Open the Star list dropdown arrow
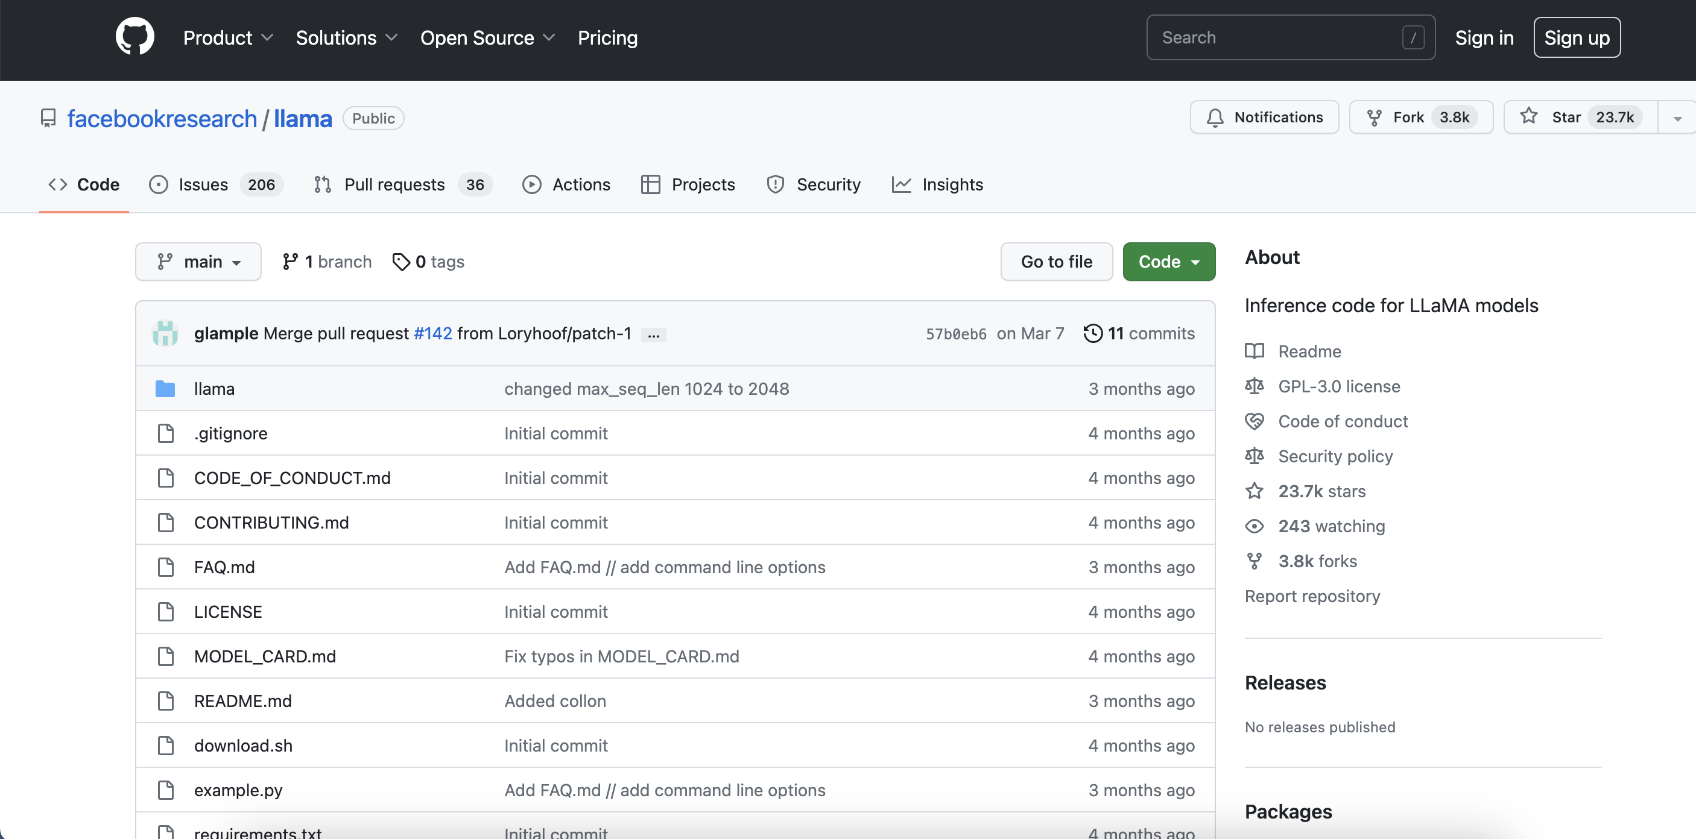The height and width of the screenshot is (839, 1696). click(1677, 118)
